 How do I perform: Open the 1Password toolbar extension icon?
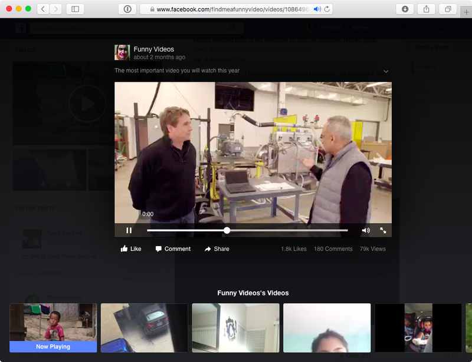127,9
